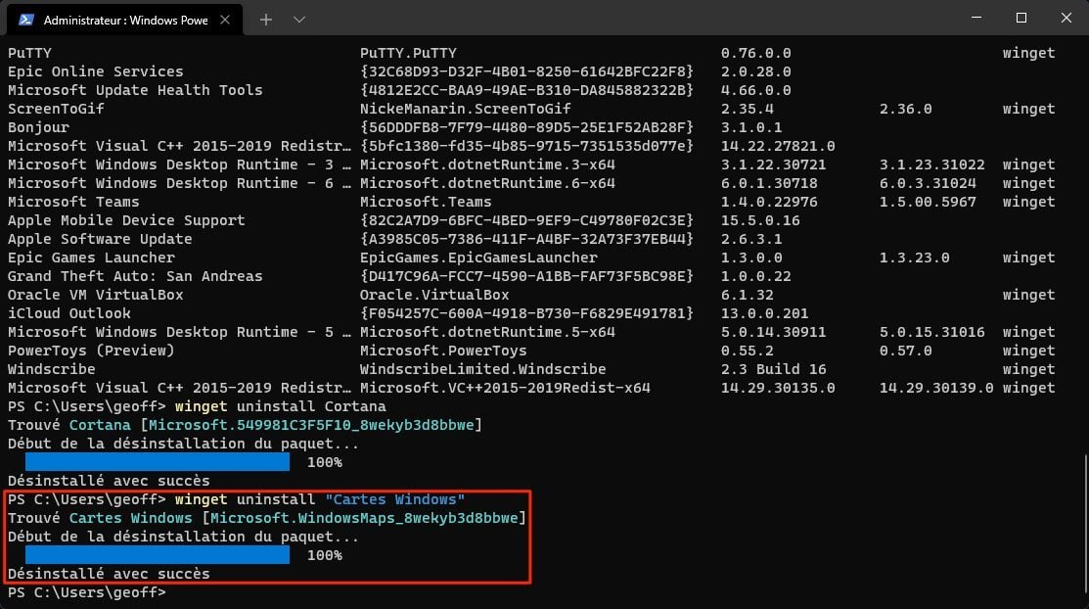Click Microsoft.dotnetRuntime.5-x64 ID

[x=487, y=332]
